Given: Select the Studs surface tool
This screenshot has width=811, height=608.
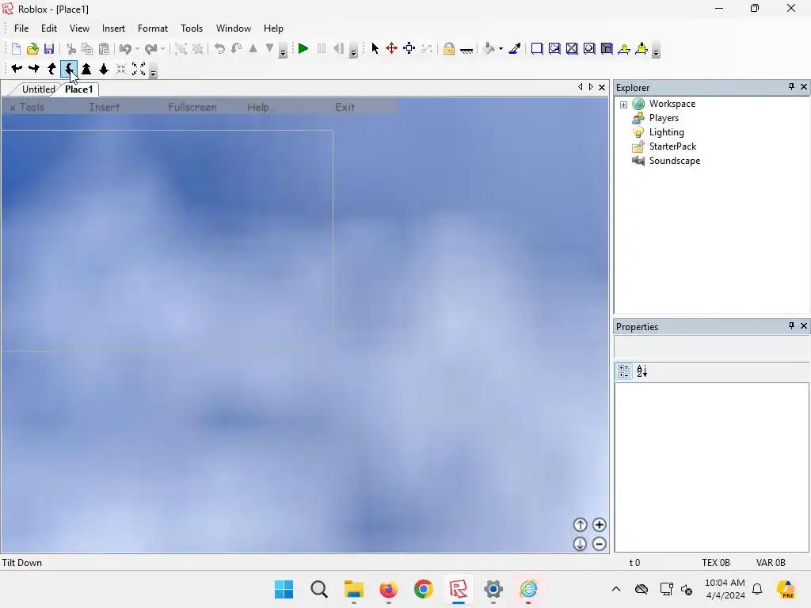Looking at the screenshot, I should point(589,48).
